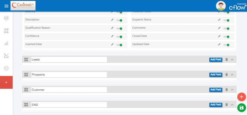This screenshot has width=247, height=115.
Task: Click the Leads section name input
Action: click(x=69, y=60)
